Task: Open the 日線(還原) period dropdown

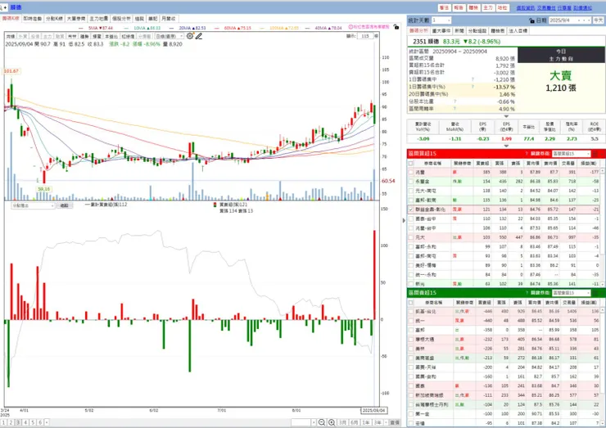Action: 169,36
